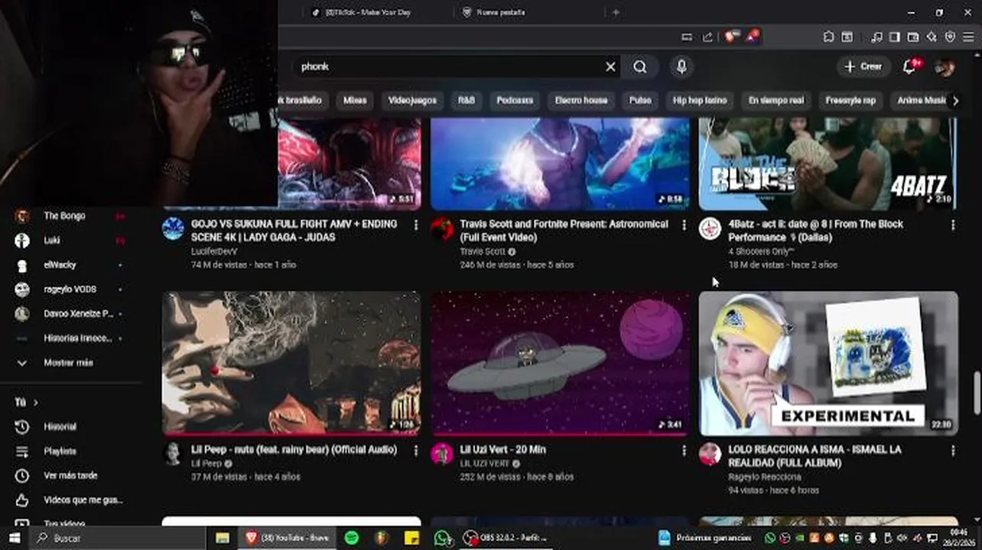Open options menu for Lil Peep nuts video
982x550 pixels.
[x=415, y=451]
